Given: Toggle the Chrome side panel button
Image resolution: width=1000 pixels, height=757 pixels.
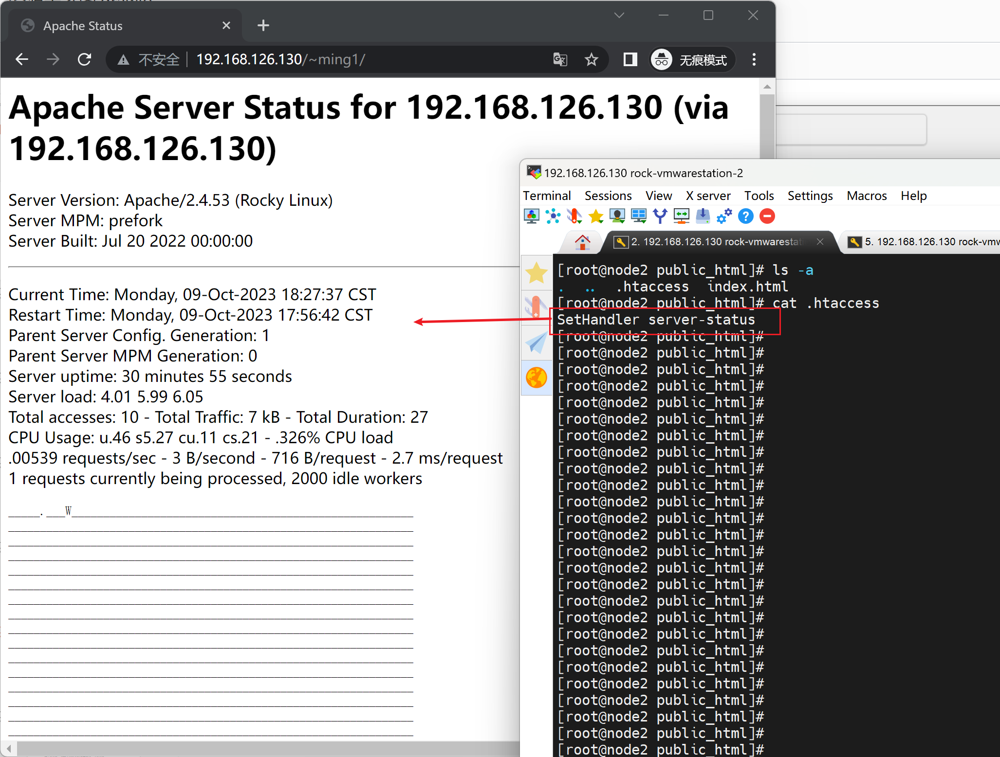Looking at the screenshot, I should [630, 60].
